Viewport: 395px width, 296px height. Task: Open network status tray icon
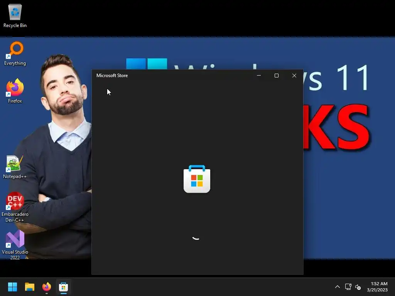tap(348, 287)
